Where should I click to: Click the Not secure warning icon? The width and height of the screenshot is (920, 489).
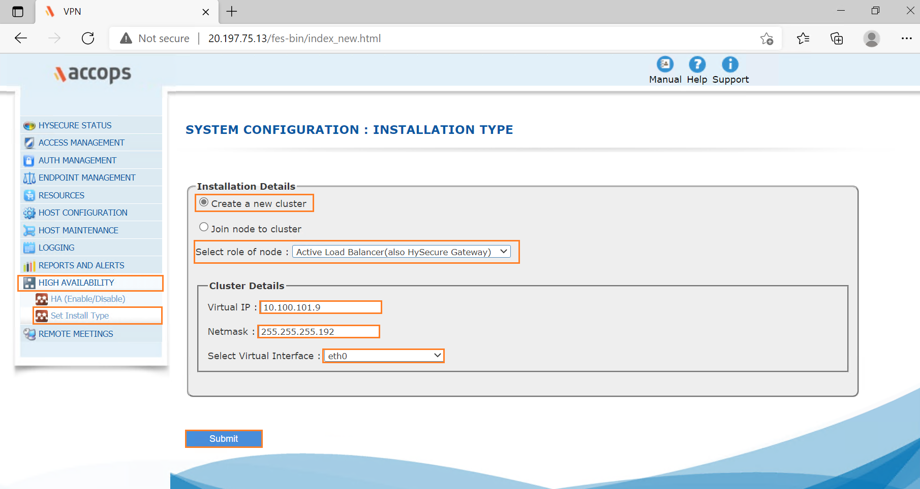(x=126, y=39)
